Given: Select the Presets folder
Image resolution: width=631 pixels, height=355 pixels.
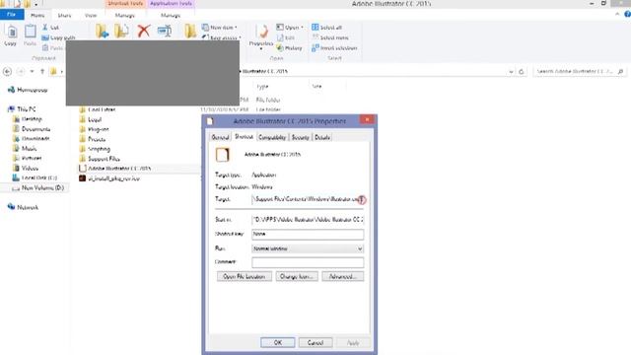Looking at the screenshot, I should coord(93,139).
